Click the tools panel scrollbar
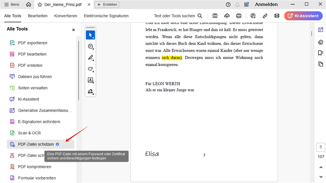Screen dimensions: 326x183 point(78,70)
